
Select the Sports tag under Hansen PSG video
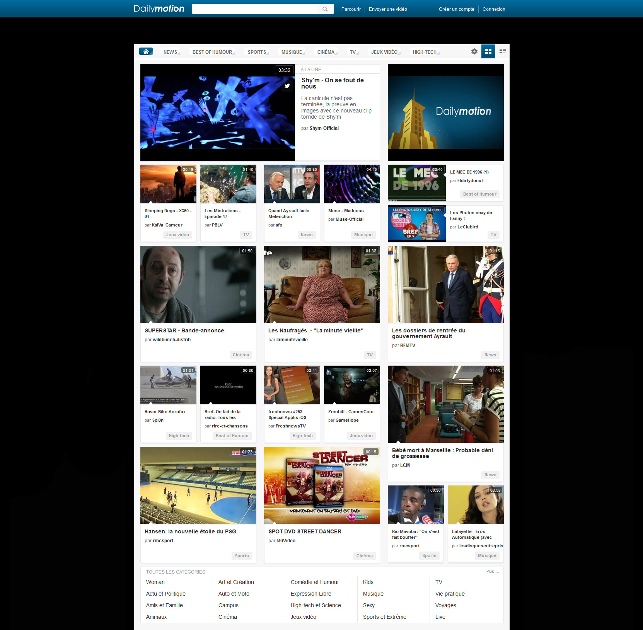coord(241,556)
